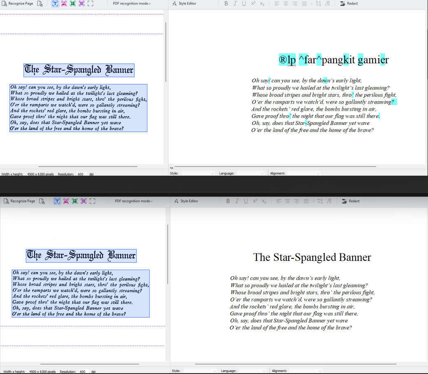Click the superscript icon in the upper toolbar

click(253, 4)
